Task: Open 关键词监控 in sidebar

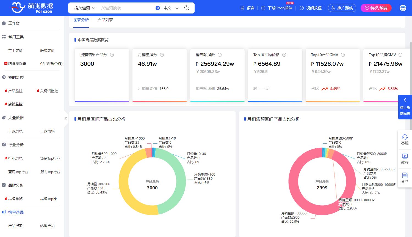Action: 49,91
